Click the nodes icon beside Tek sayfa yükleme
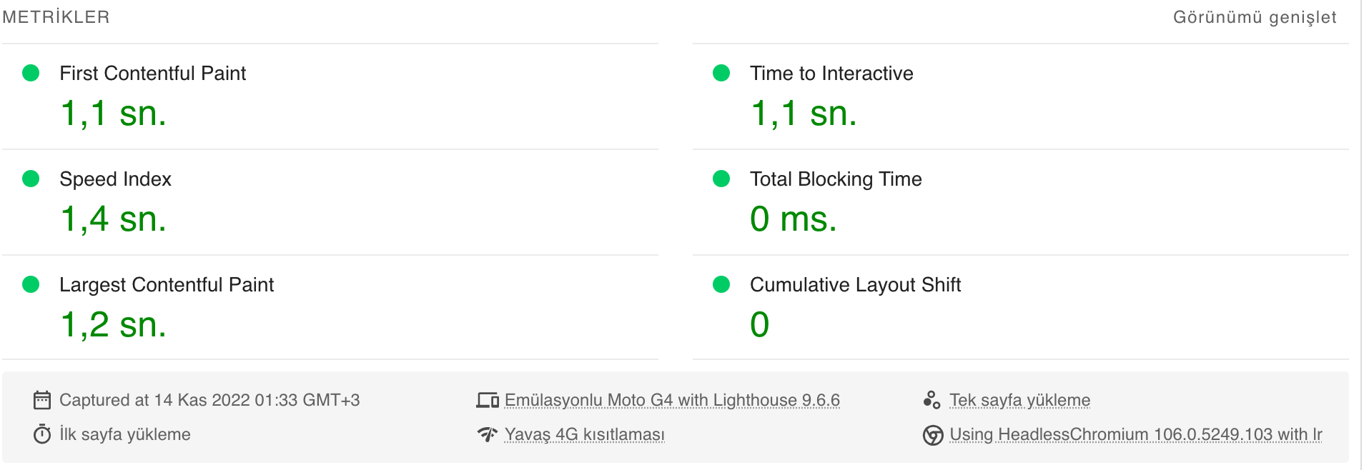Screen dimensions: 1364x470 [931, 400]
